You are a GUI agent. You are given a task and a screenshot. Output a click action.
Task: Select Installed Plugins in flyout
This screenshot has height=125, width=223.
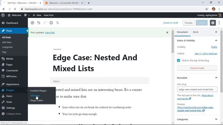(x=38, y=91)
